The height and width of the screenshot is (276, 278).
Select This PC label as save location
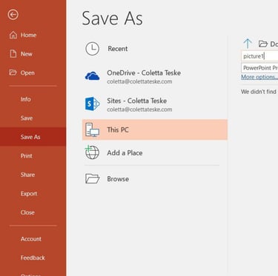118,129
